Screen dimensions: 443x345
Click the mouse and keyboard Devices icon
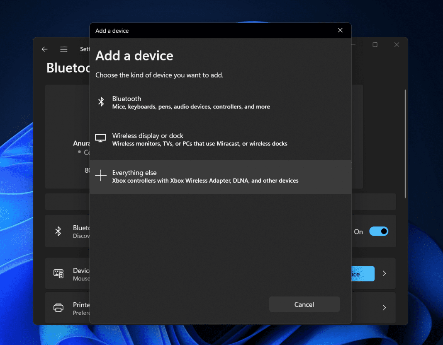tap(58, 273)
